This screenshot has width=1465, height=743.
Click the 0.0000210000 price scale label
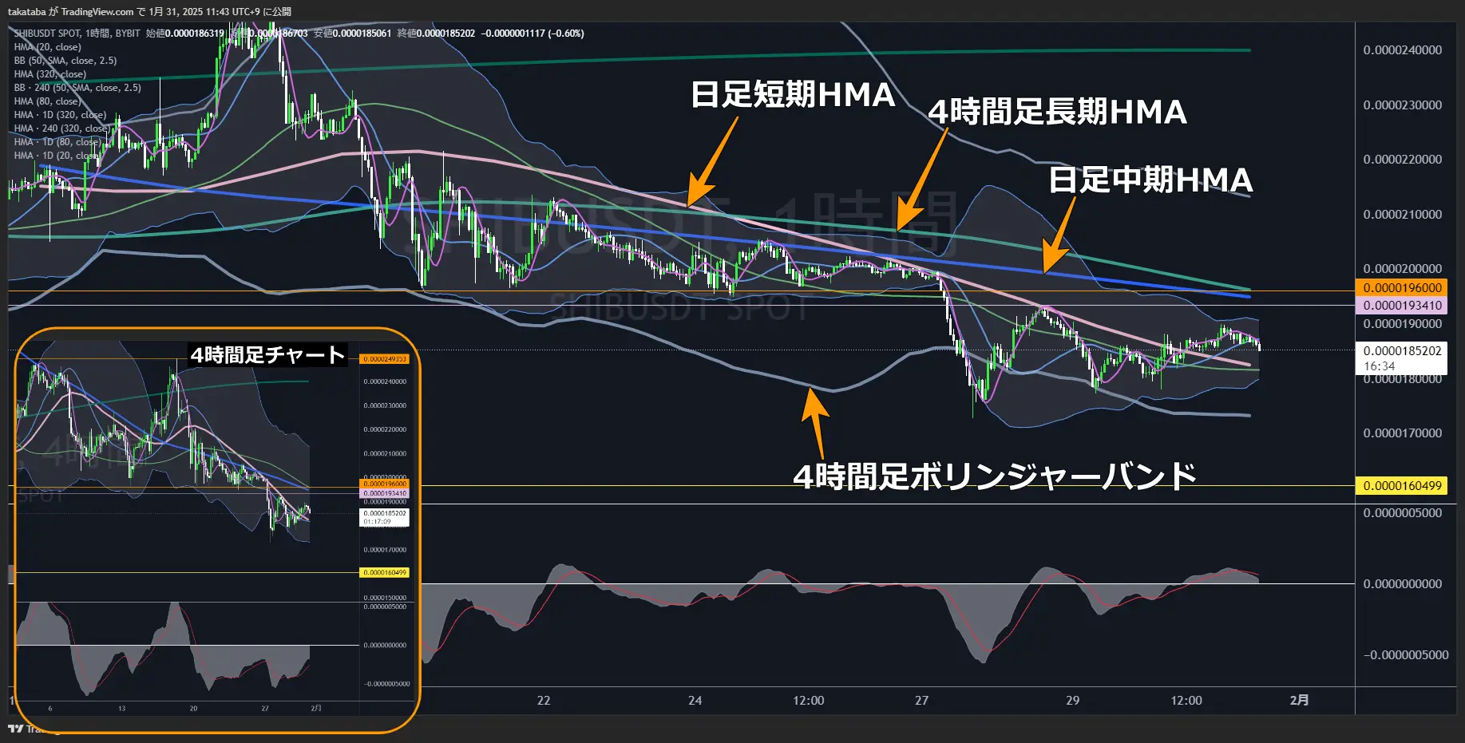pyautogui.click(x=1402, y=215)
